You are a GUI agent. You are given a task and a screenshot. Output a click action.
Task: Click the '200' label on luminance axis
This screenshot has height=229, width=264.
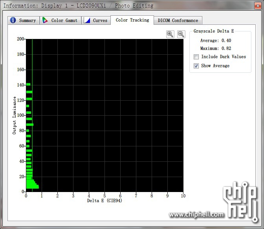click(20, 39)
